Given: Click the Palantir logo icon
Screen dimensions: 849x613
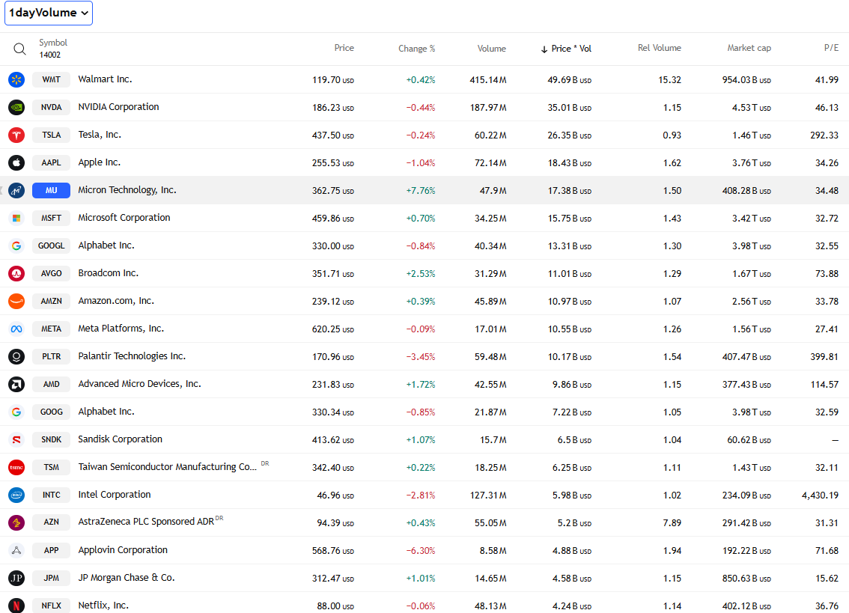Looking at the screenshot, I should coord(16,356).
